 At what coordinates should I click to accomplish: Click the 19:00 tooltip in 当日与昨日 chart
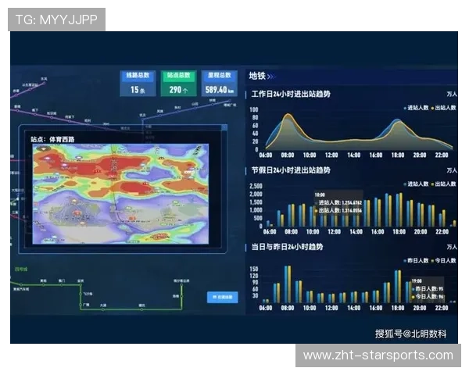428,288
